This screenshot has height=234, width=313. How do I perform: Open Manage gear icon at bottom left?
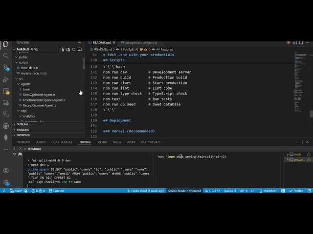6,182
